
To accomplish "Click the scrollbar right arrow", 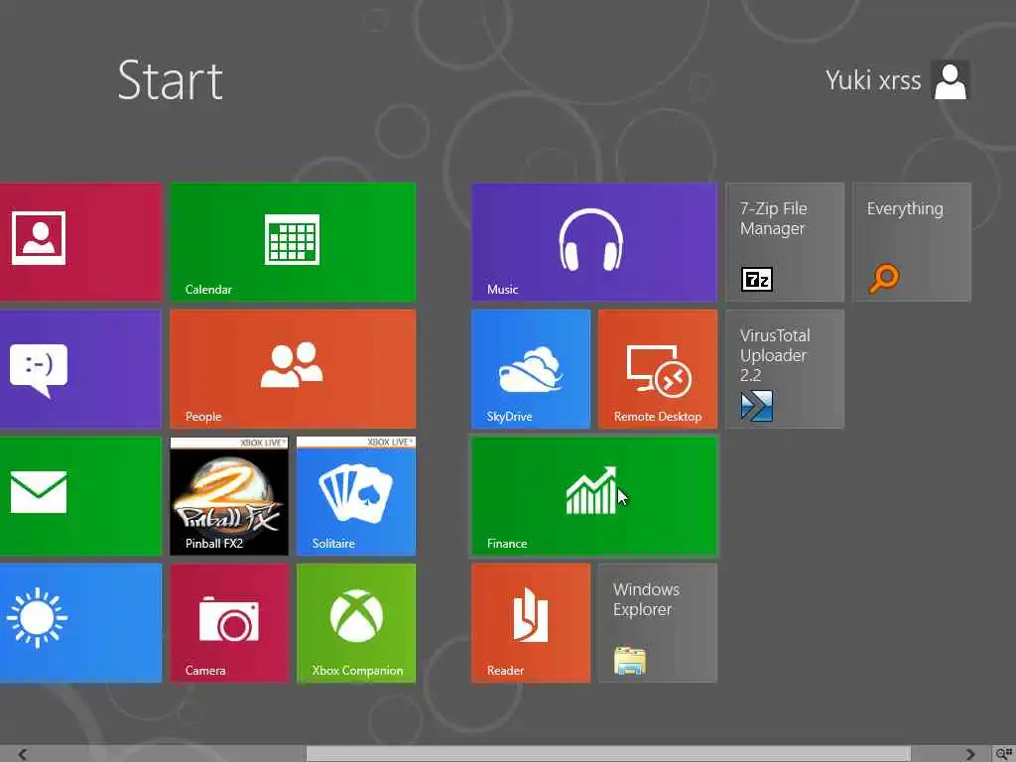I will coord(970,754).
